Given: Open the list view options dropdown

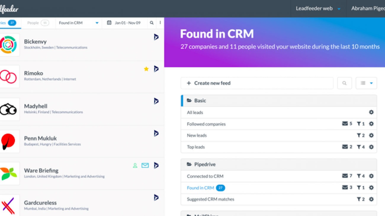Looking at the screenshot, I should 366,83.
